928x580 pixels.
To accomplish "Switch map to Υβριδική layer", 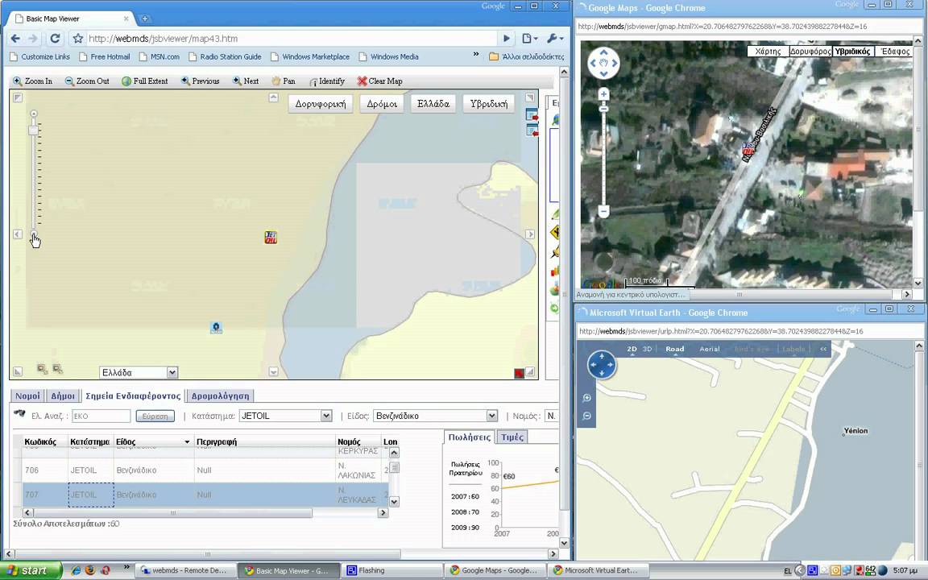I will tap(489, 104).
